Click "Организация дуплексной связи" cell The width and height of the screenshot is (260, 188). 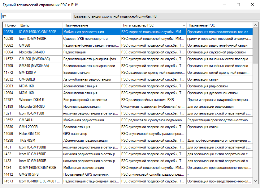pyautogui.click(x=220, y=93)
